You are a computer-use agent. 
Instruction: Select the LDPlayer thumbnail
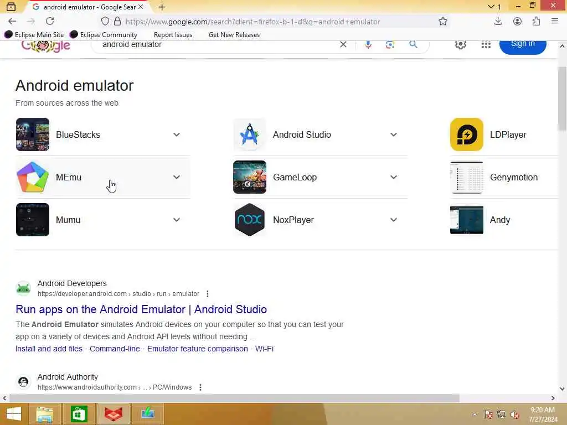(x=466, y=135)
